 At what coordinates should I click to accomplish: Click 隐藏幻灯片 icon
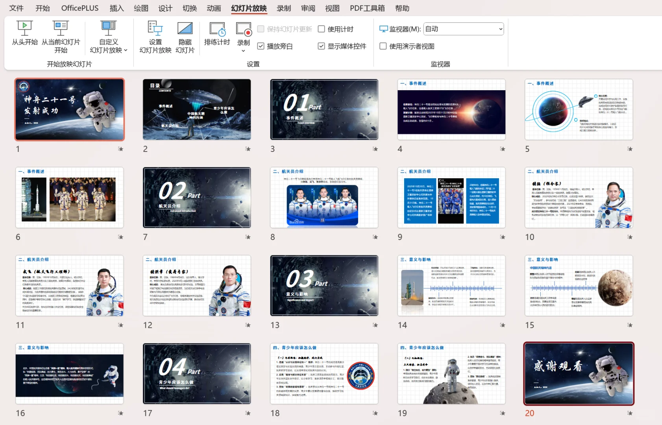[x=185, y=28]
